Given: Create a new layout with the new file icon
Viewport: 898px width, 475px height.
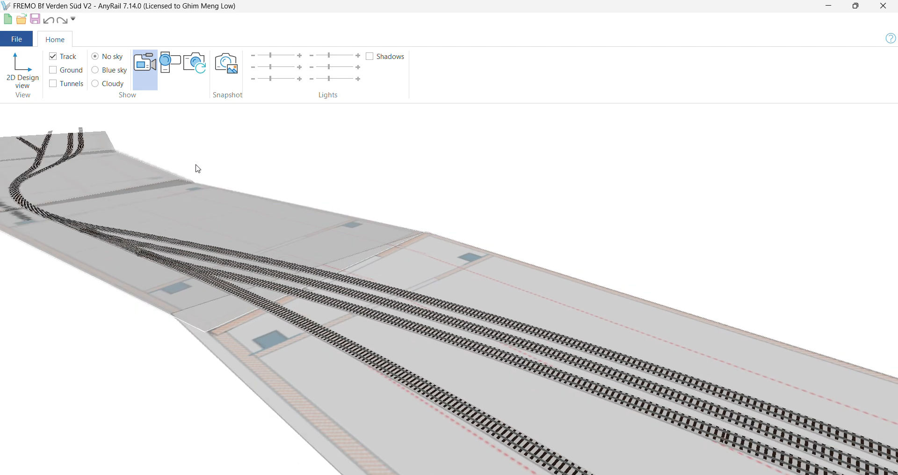Looking at the screenshot, I should [7, 19].
